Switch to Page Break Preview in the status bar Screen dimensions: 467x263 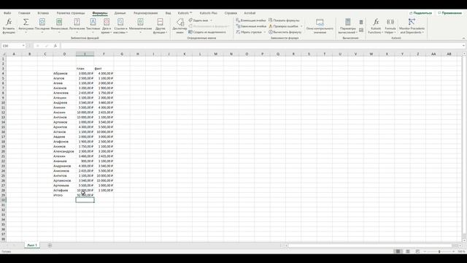[x=417, y=251]
